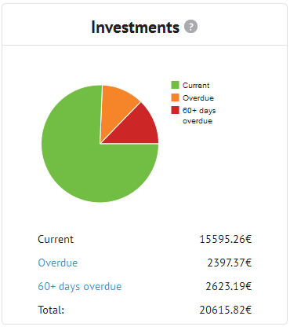This screenshot has height=327, width=290.
Task: Click the red 60+ days legend swatch
Action: point(175,110)
